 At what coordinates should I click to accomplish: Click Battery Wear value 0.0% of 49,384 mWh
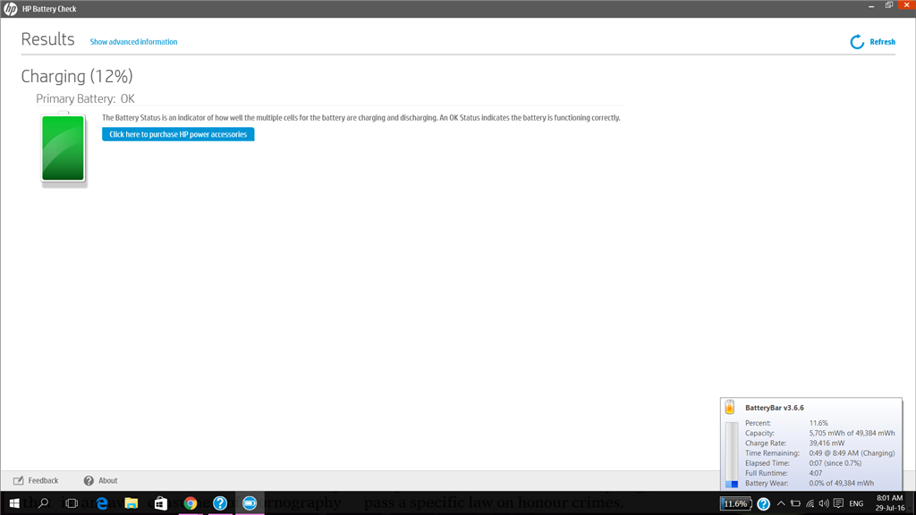click(x=842, y=483)
